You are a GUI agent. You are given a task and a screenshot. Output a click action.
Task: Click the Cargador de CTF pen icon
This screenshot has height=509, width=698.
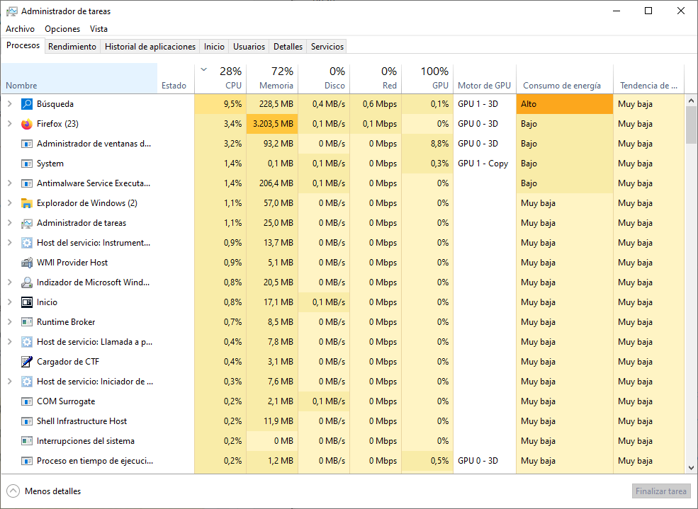click(x=27, y=362)
